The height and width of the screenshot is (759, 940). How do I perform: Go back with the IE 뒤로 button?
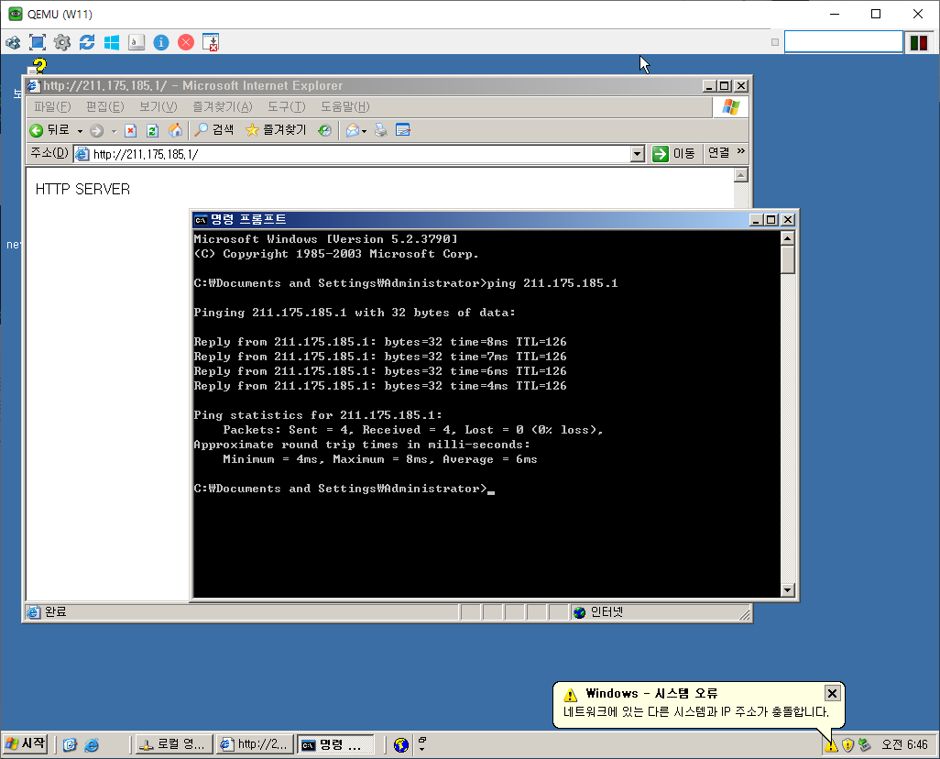49,130
